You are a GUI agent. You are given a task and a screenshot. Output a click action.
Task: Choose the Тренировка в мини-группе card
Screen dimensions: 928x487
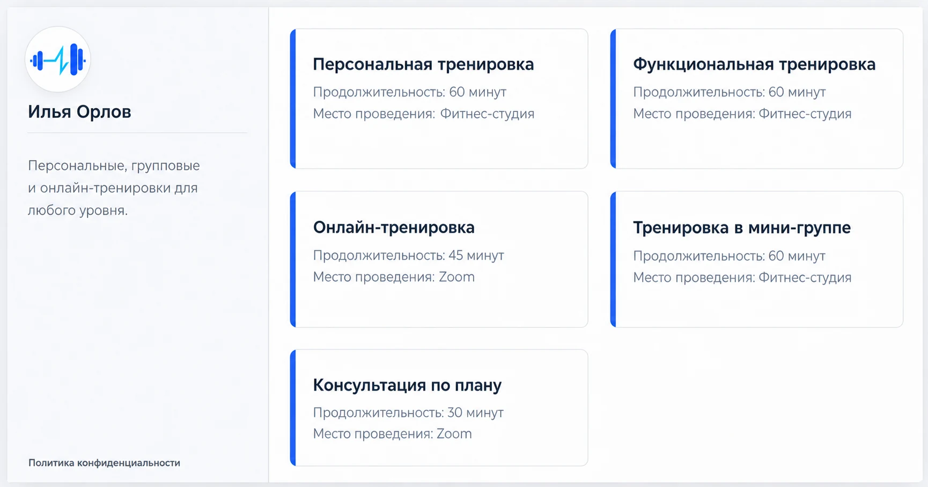(x=756, y=259)
